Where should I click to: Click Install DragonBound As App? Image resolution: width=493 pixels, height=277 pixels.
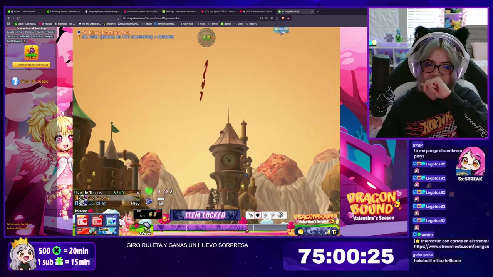pyautogui.click(x=31, y=65)
